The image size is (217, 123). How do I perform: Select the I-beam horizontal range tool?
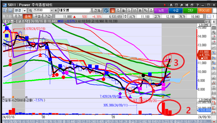click(x=214, y=88)
